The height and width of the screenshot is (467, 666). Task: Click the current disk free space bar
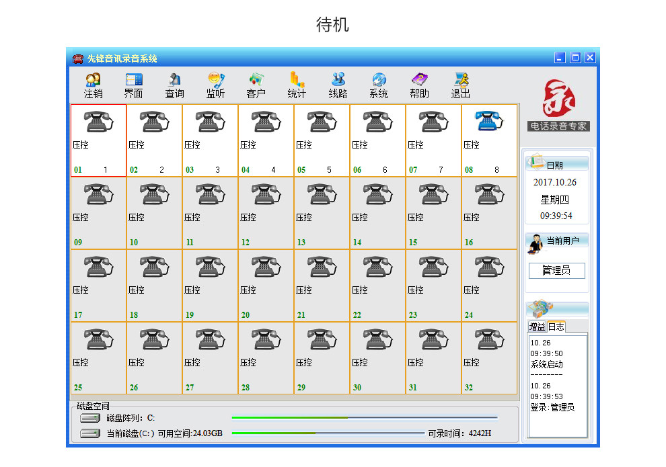tap(328, 433)
